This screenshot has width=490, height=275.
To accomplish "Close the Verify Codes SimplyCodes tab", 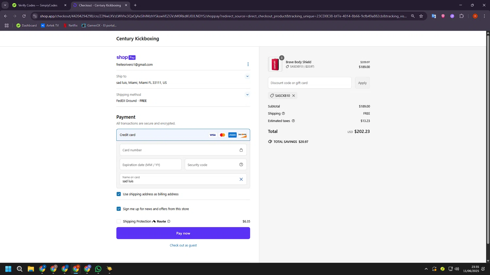I will (65, 5).
